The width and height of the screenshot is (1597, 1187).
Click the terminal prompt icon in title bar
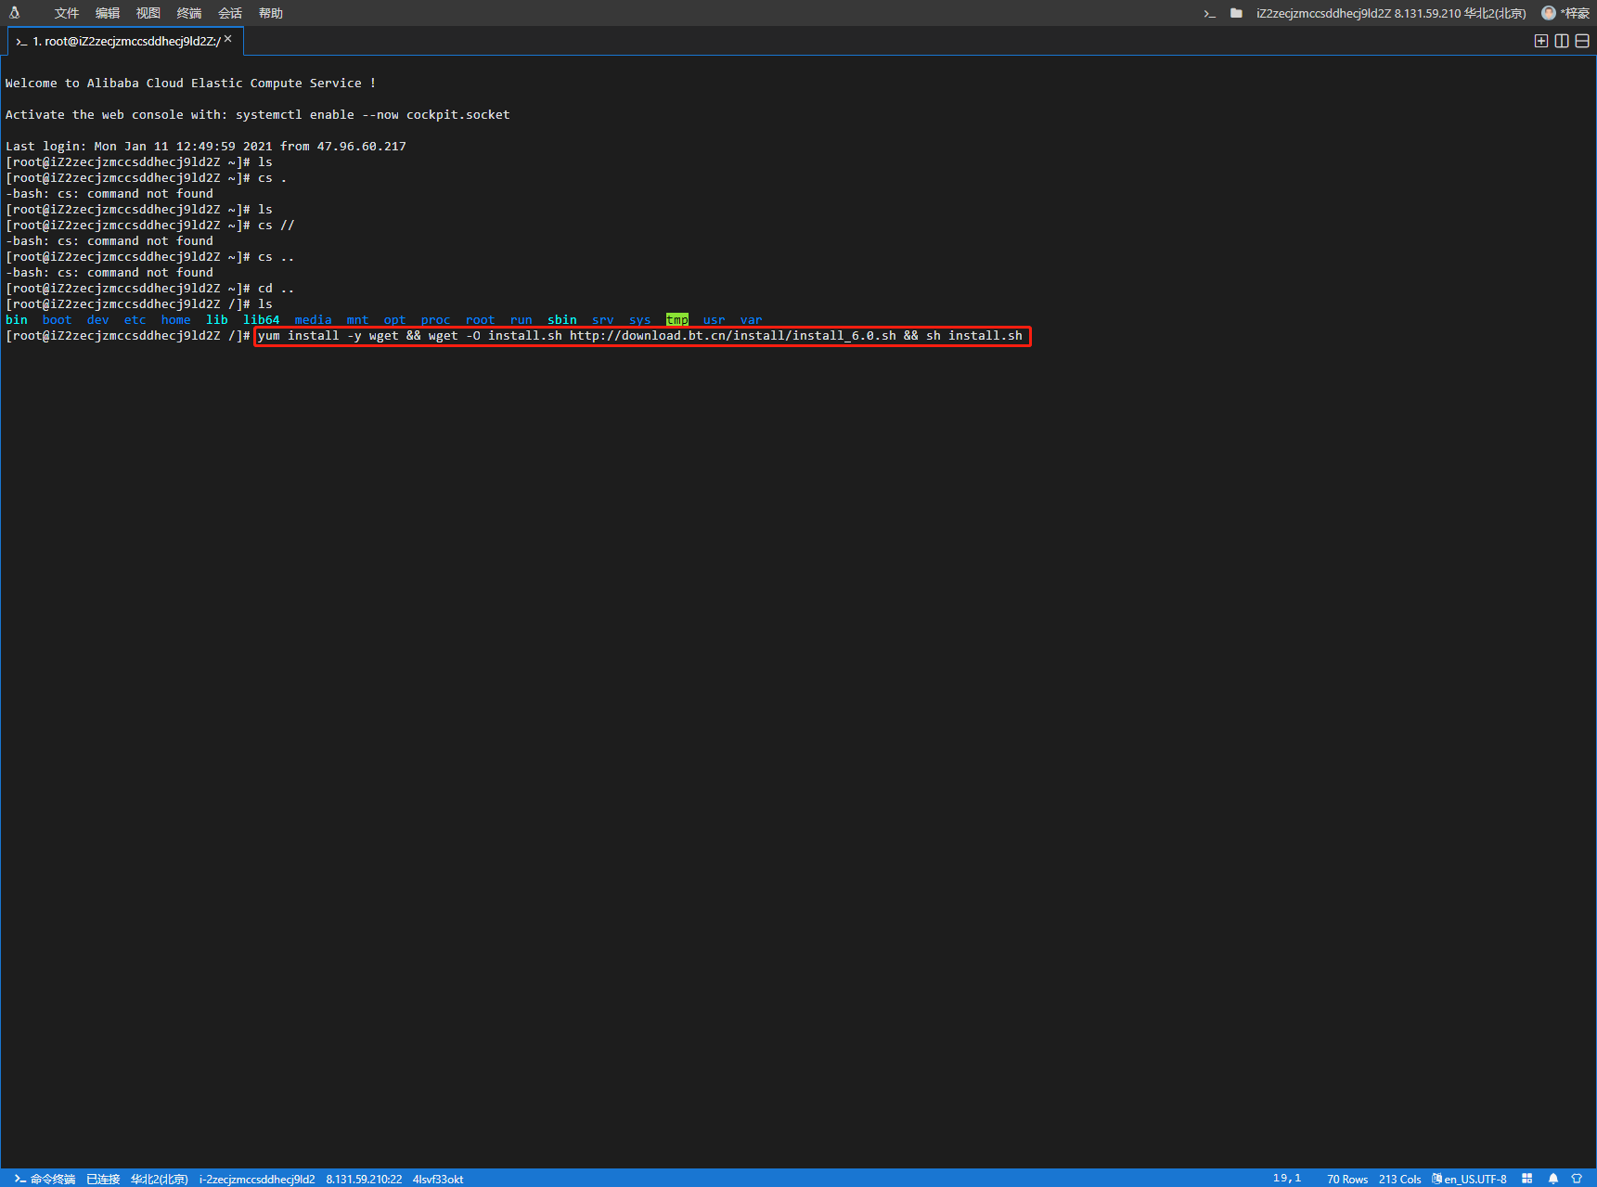(x=1209, y=13)
